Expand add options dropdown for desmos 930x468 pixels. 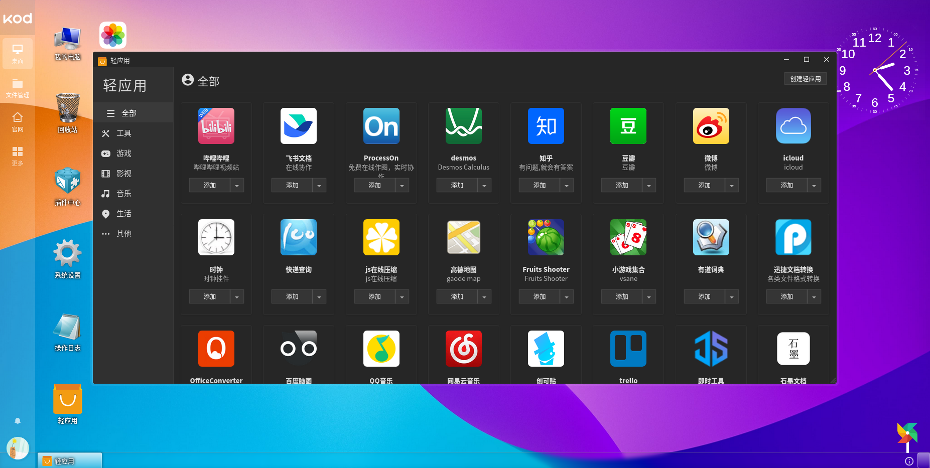point(484,186)
